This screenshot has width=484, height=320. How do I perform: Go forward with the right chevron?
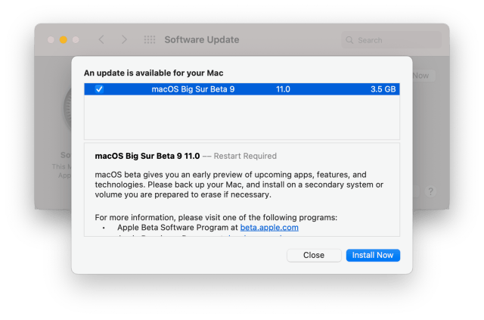pyautogui.click(x=124, y=39)
